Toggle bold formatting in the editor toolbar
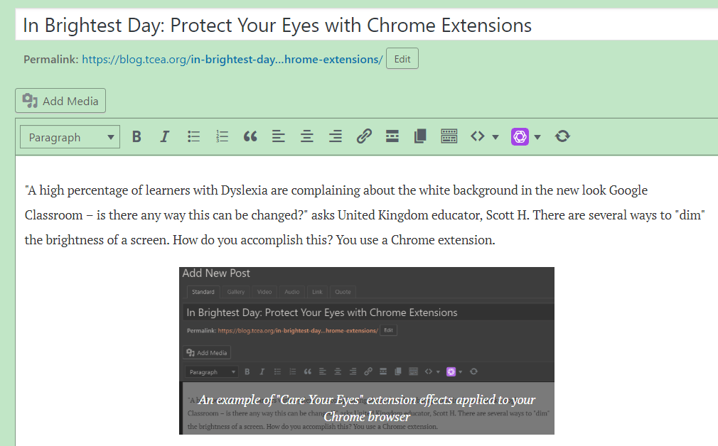Image resolution: width=718 pixels, height=446 pixels. click(x=136, y=136)
